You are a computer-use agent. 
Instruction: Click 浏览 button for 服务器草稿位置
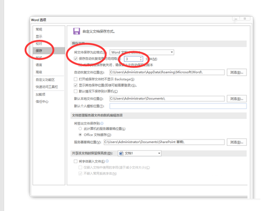(237, 142)
